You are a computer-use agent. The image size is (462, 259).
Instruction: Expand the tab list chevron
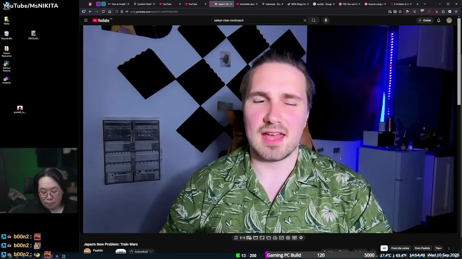[x=424, y=4]
